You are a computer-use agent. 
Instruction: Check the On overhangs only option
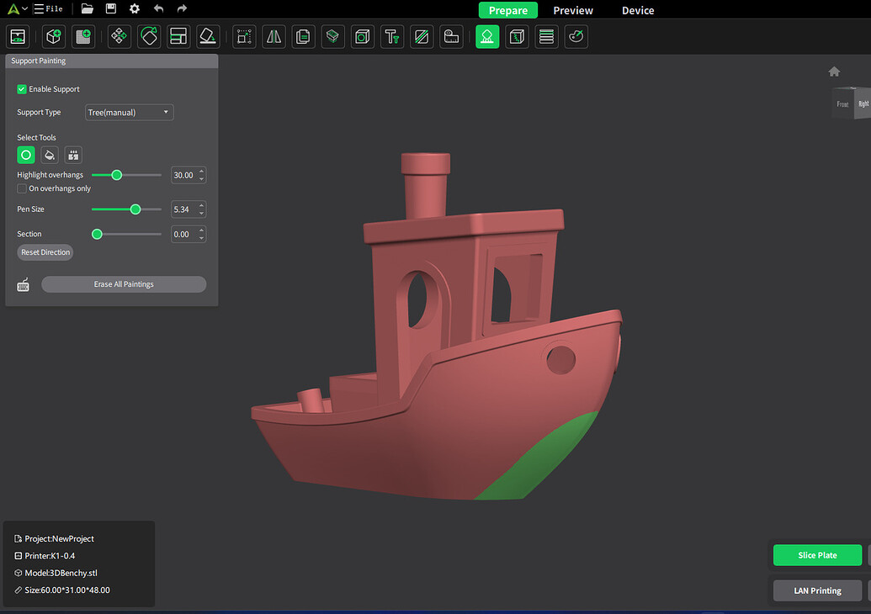point(21,188)
